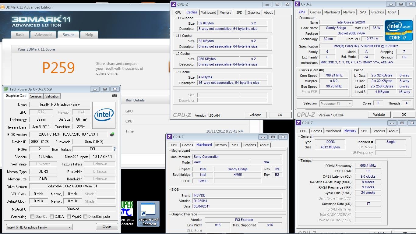Image resolution: width=416 pixels, height=234 pixels.
Task: Switch to Mainboard tab in the CPU-Z Caches window
Action: coord(208,12)
